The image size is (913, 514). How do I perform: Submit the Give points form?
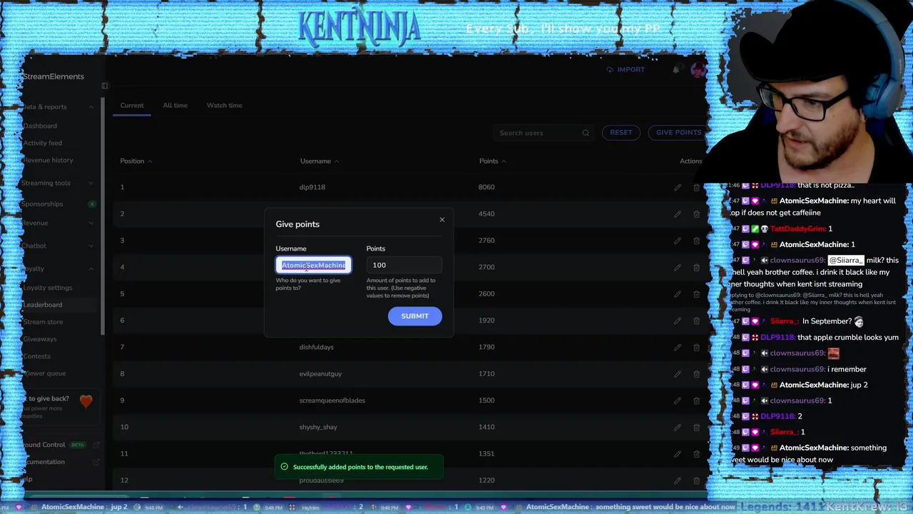tap(414, 316)
